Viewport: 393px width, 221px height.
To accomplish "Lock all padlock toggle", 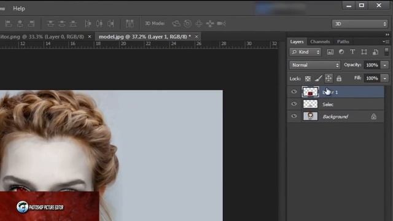I will click(x=339, y=79).
